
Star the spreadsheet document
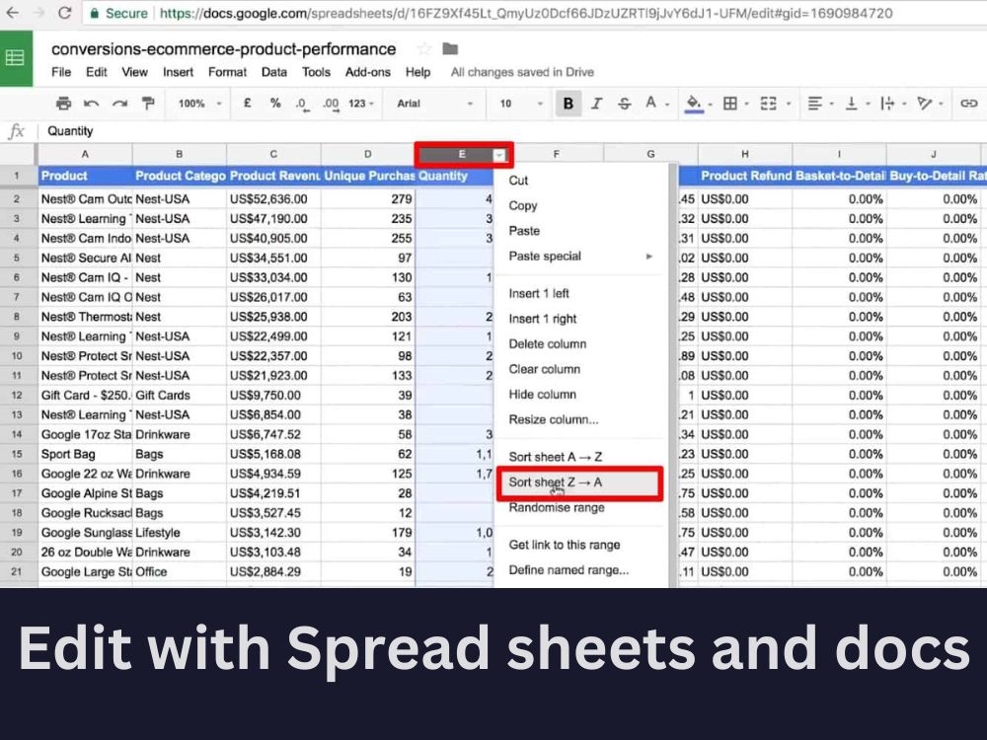[x=424, y=49]
